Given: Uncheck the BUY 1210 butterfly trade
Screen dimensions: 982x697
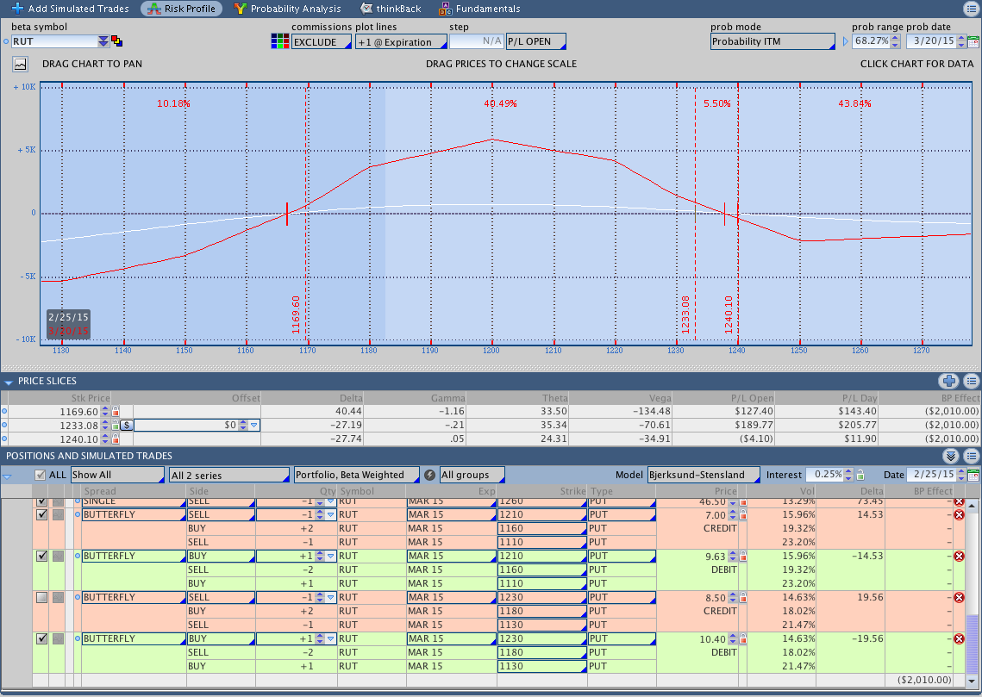Looking at the screenshot, I should pos(41,557).
